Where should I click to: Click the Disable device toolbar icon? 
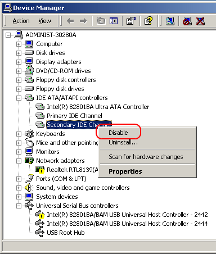click(187, 21)
